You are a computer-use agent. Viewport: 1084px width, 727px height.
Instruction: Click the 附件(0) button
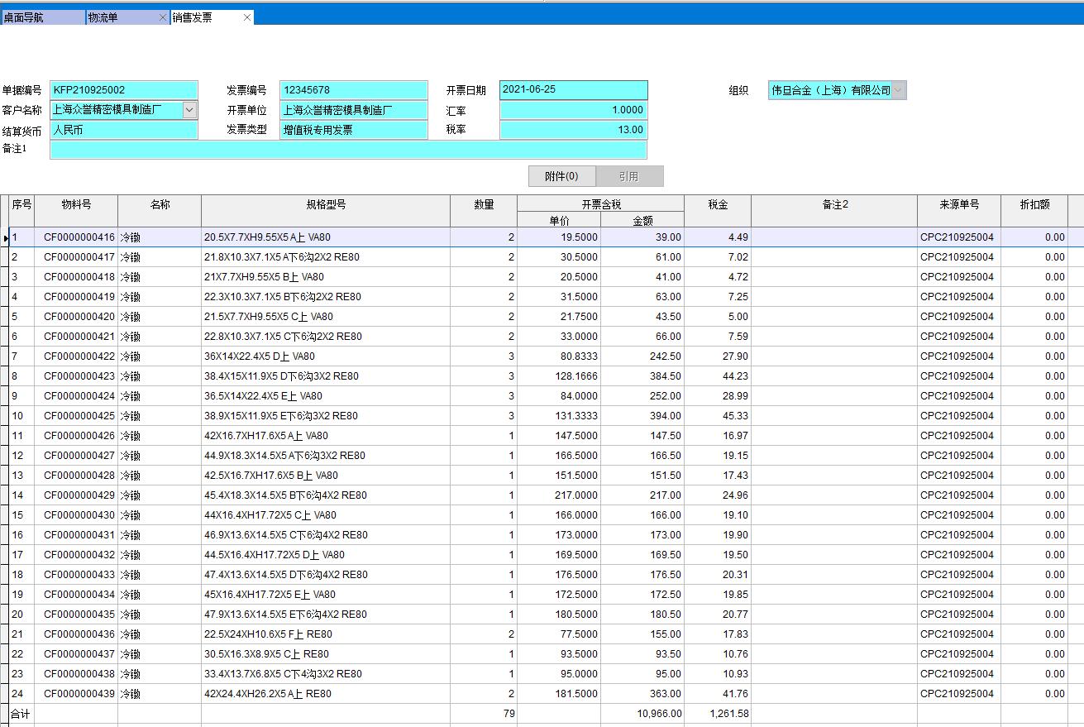561,176
